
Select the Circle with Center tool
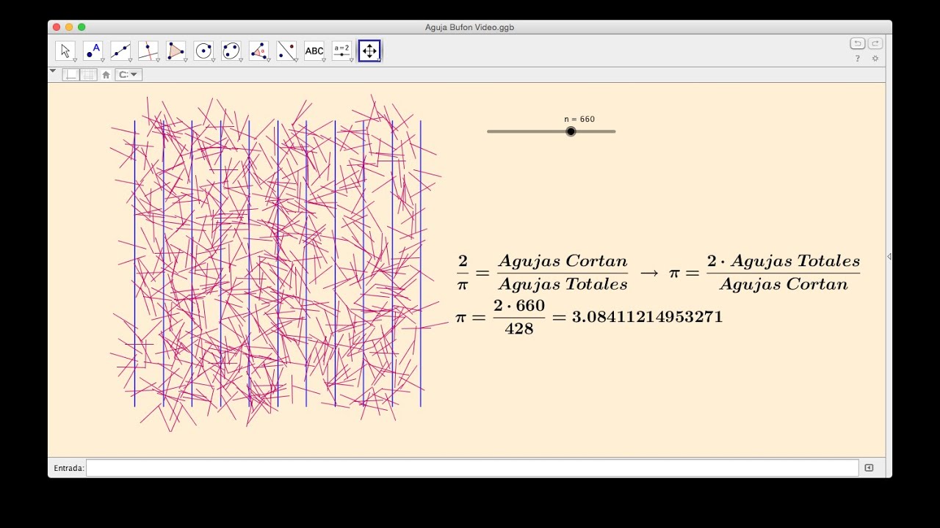203,51
